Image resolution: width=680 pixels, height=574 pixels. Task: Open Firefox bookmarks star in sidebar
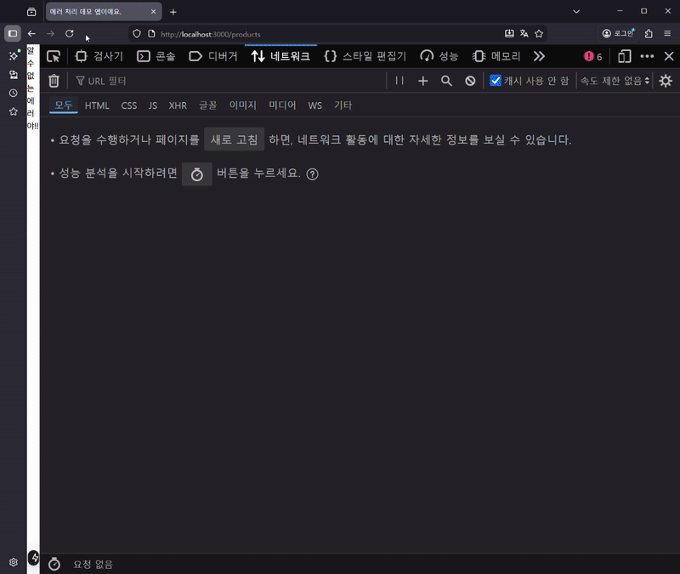coord(12,111)
